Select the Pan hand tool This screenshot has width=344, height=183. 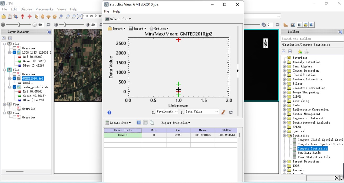(42, 16)
